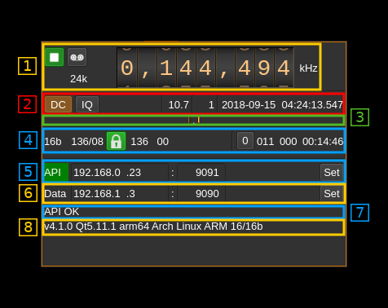The height and width of the screenshot is (308, 388).
Task: Edit the Data port 9090
Action: point(201,193)
